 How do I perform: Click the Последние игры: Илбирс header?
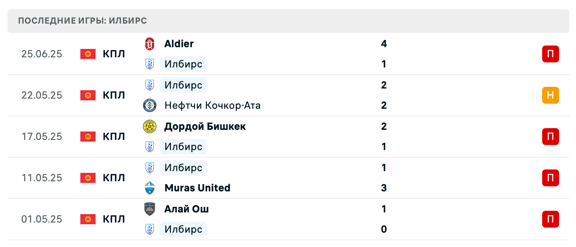82,21
